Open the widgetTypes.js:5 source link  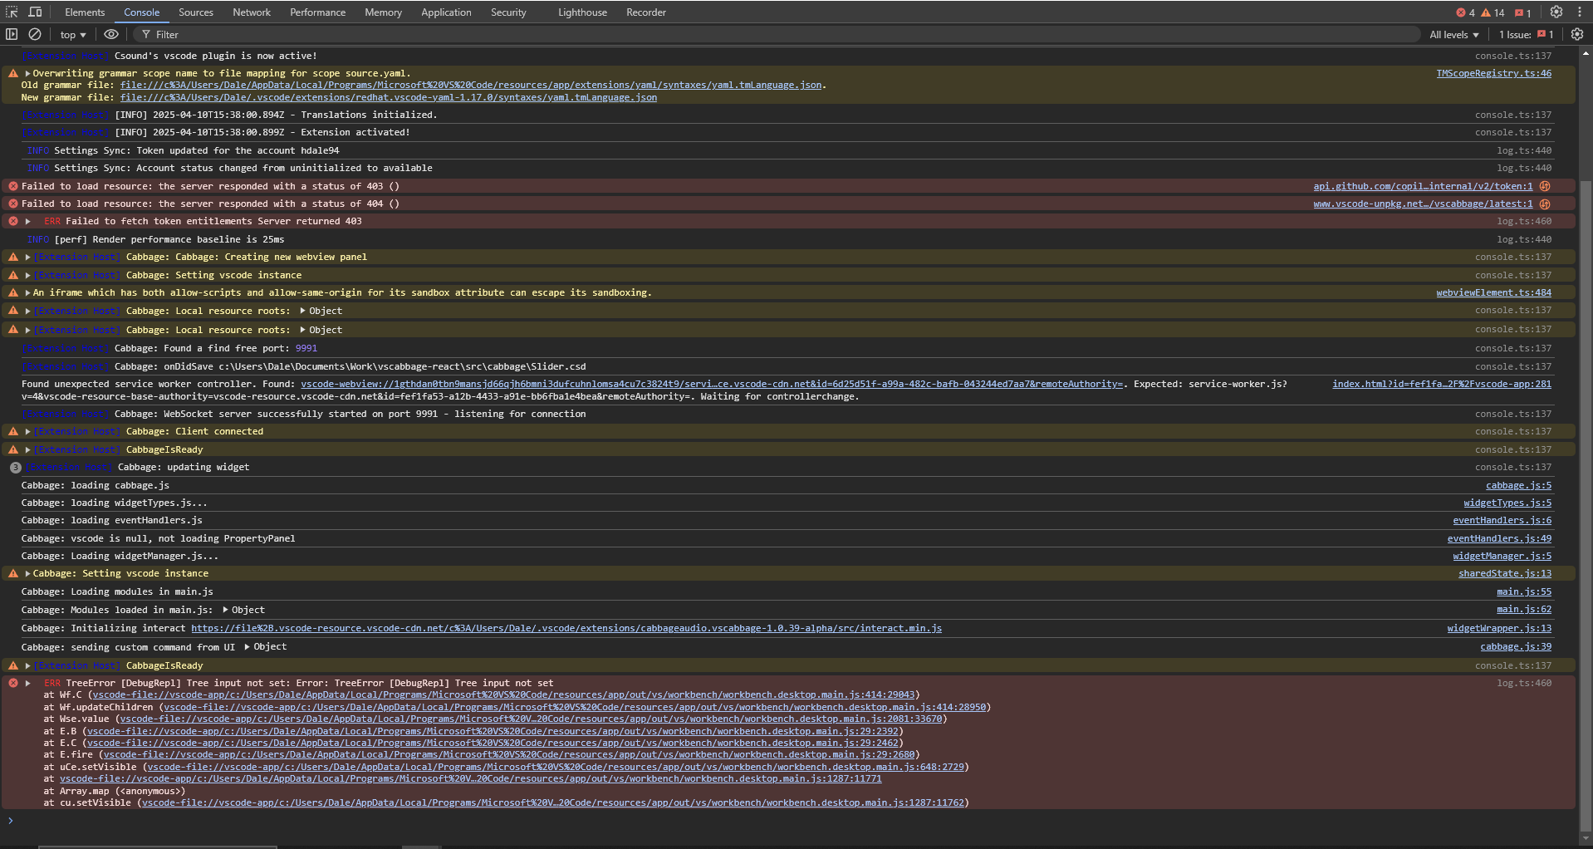tap(1507, 503)
